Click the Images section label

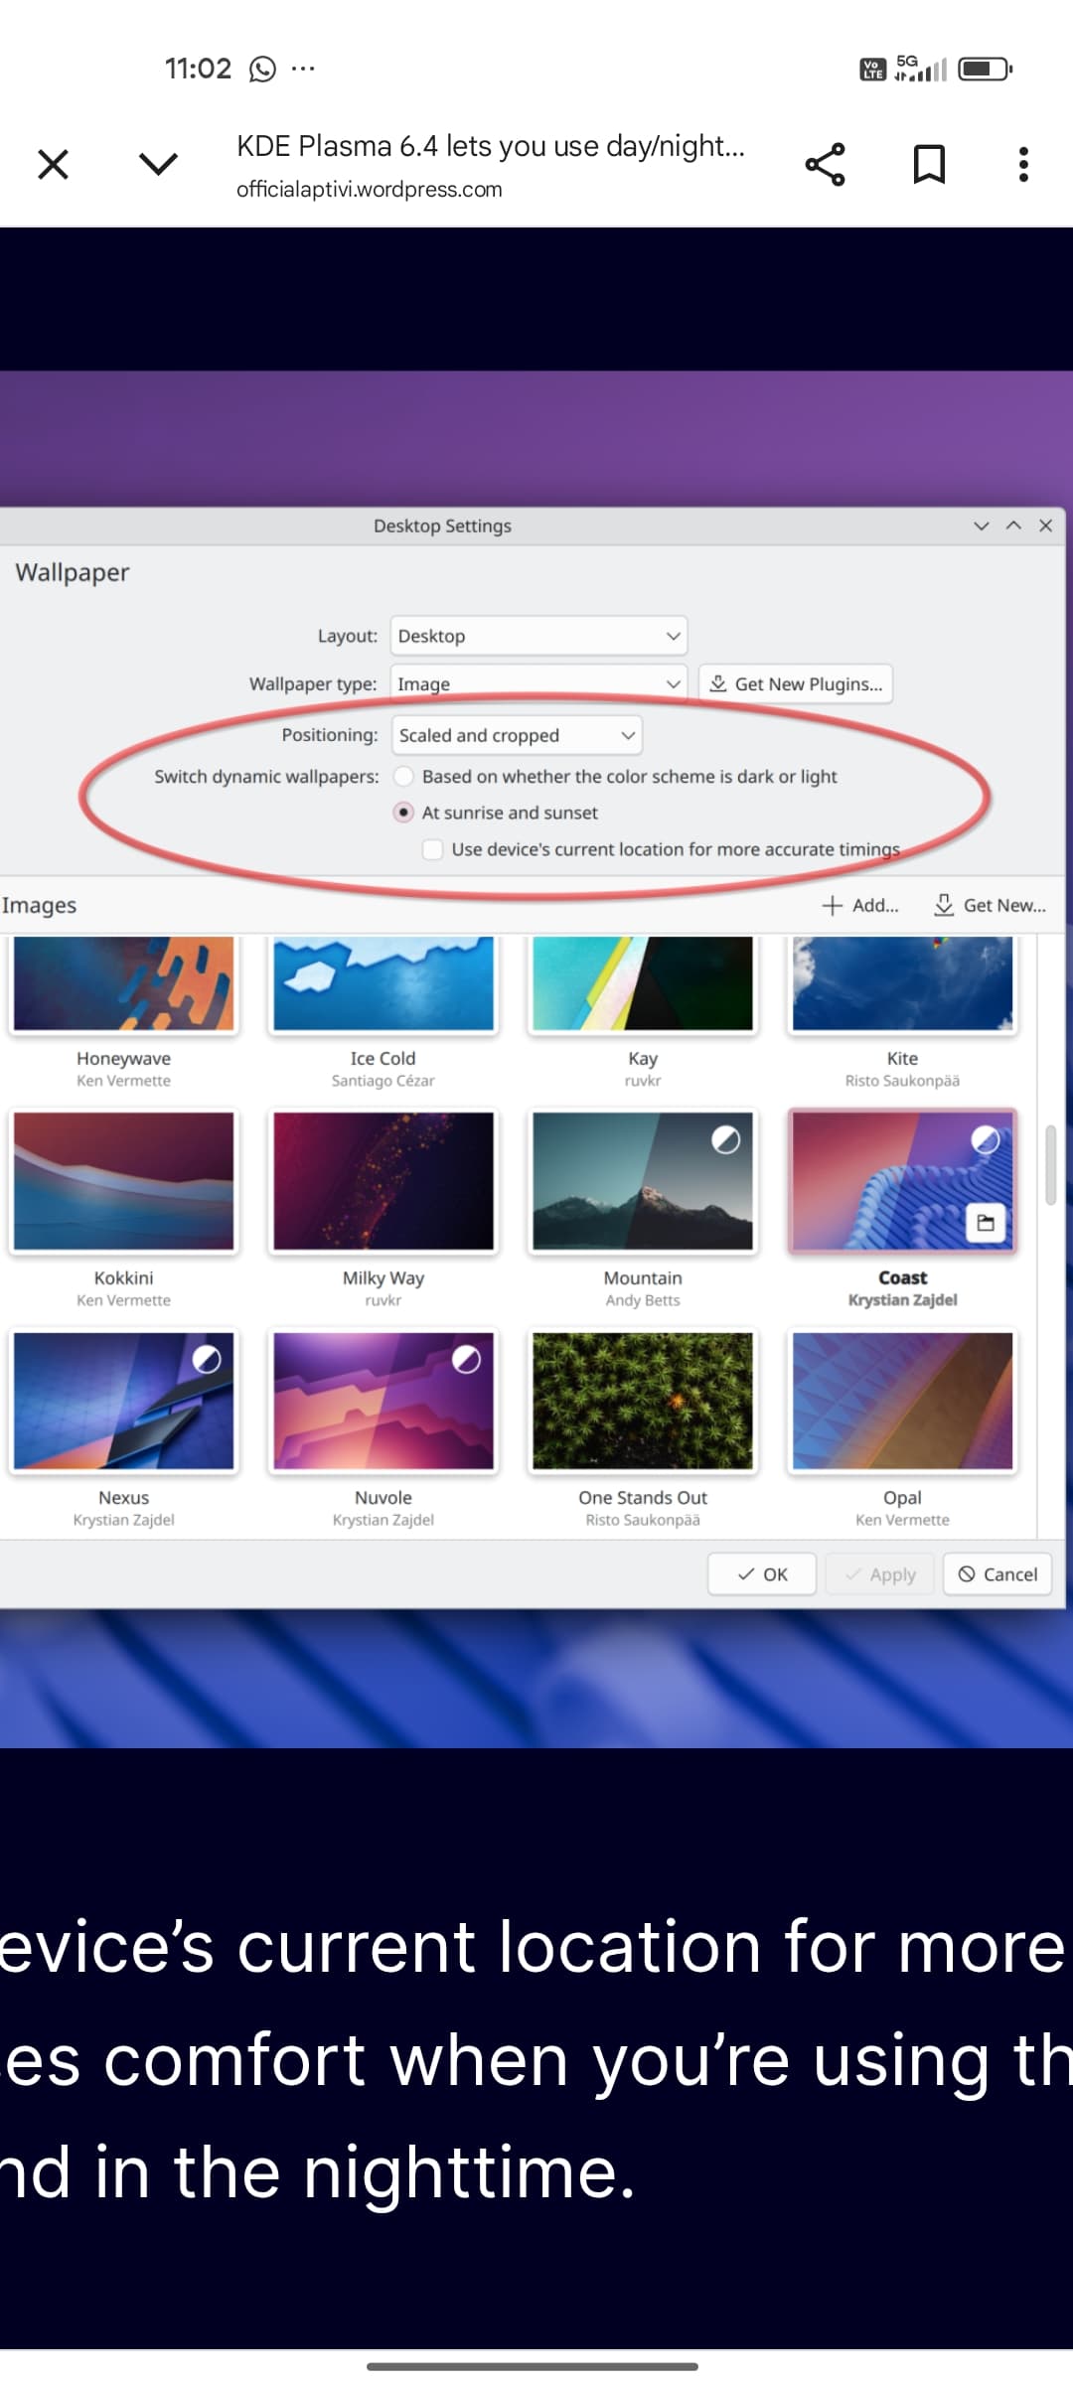39,905
